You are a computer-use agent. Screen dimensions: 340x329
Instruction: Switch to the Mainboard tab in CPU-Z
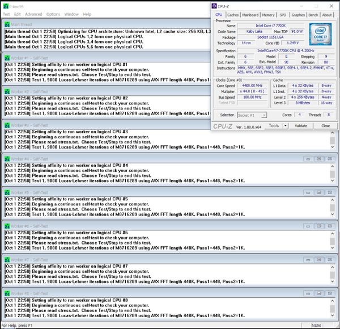(250, 15)
